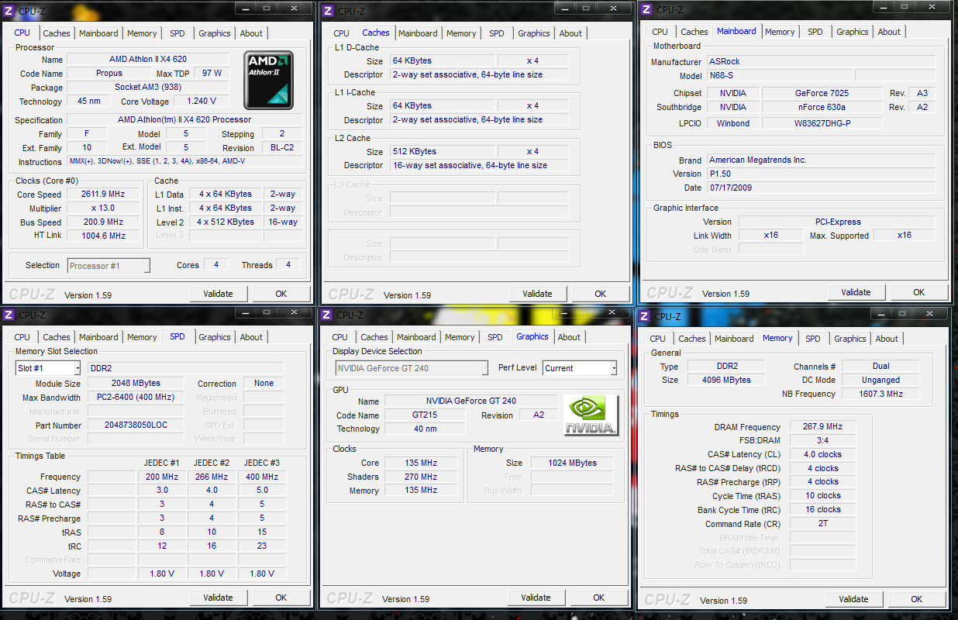
Task: Click OK in the Mainboard-tab window
Action: (x=918, y=292)
